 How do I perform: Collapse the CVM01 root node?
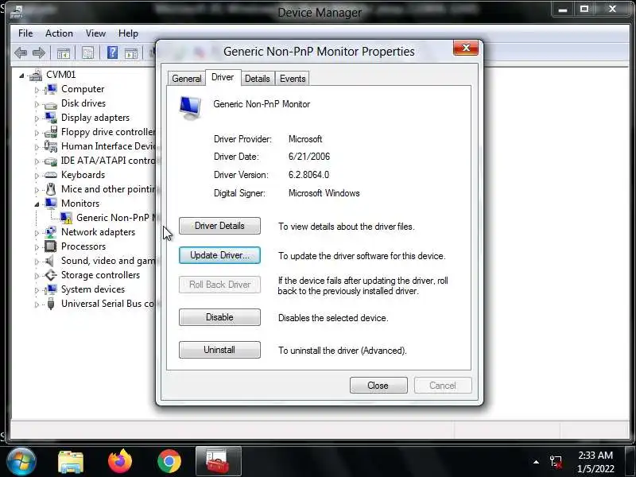[x=21, y=76]
